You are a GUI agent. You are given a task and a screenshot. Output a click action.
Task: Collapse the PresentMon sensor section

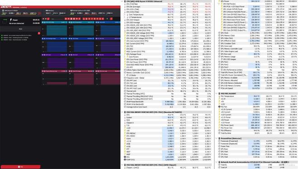tap(216, 138)
